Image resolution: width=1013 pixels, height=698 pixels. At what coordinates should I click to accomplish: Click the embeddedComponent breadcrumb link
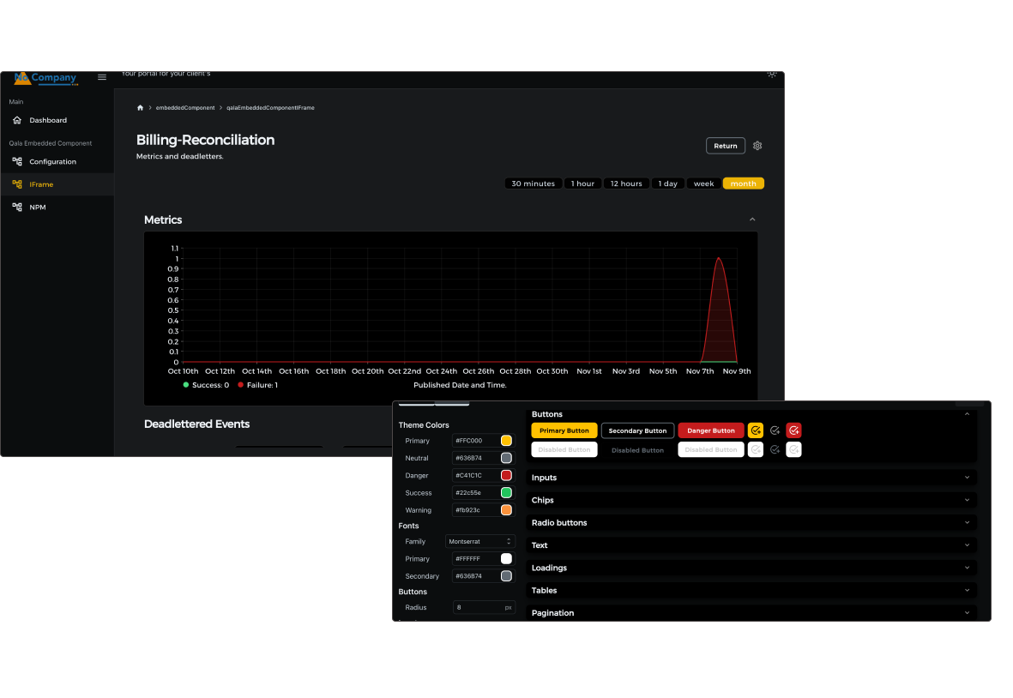(184, 108)
